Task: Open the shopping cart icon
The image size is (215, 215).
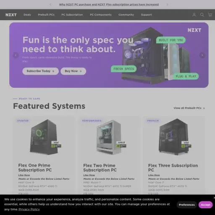Action: [x=210, y=15]
